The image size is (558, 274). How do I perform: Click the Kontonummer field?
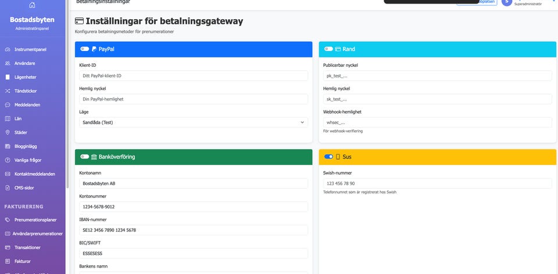click(194, 207)
